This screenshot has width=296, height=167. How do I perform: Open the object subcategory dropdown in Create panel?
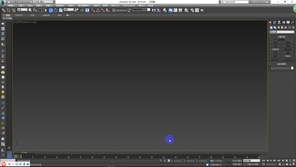pos(281,32)
